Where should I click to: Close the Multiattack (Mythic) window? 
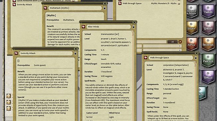pos(105,4)
